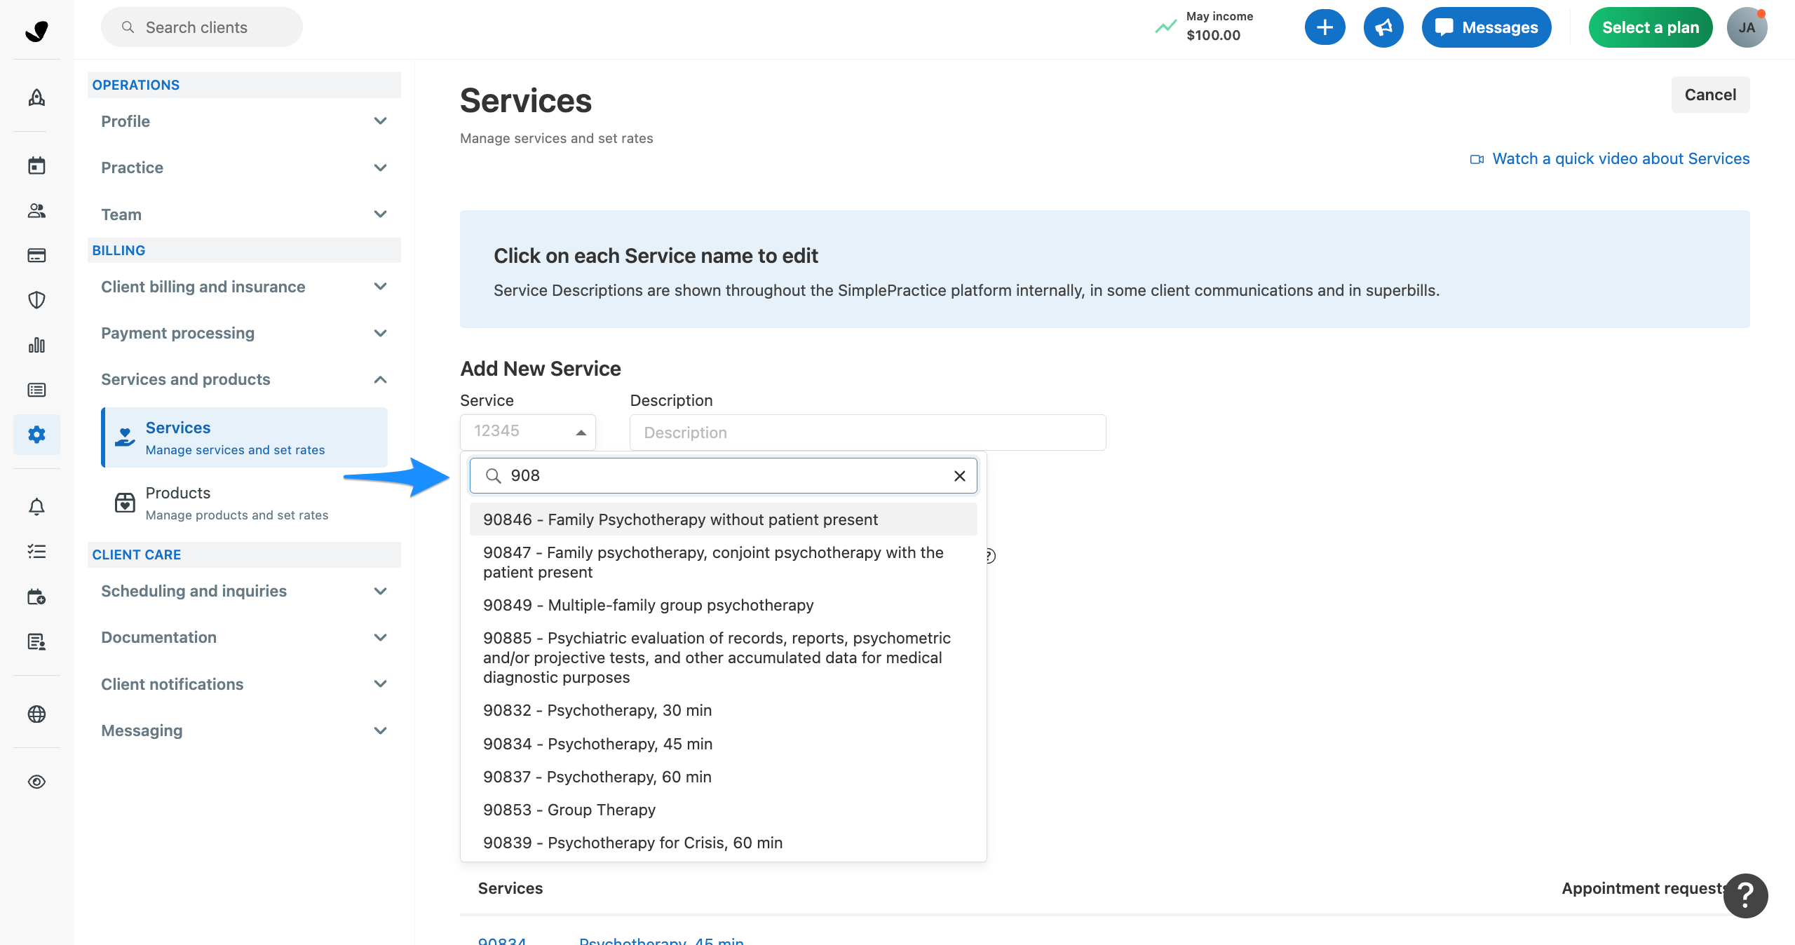Click the eye icon at sidebar bottom
Screen dimensions: 1795x945
[36, 782]
